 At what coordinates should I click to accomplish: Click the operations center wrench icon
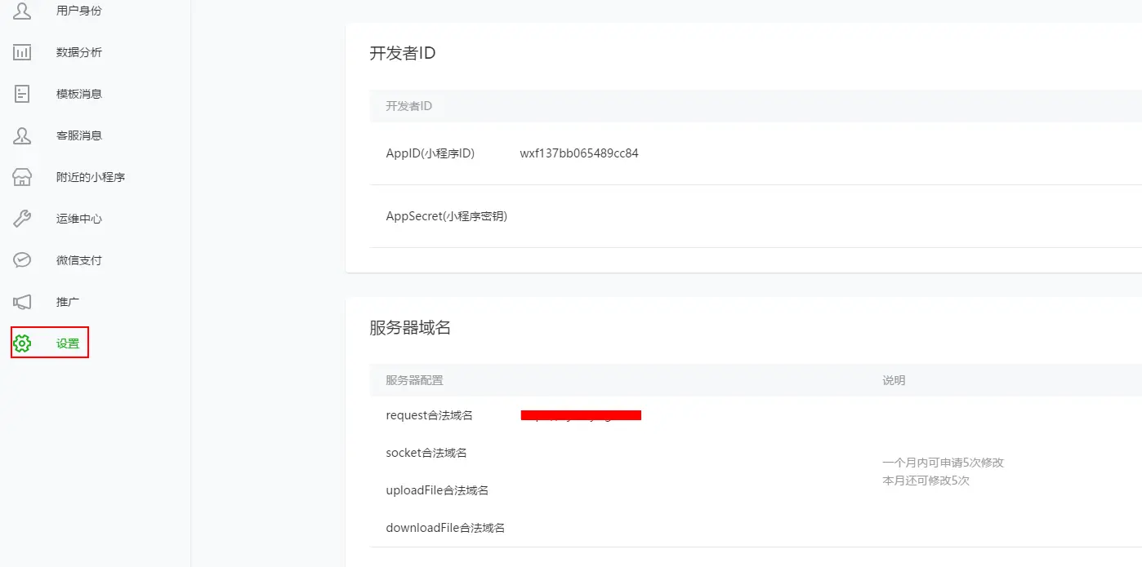click(22, 219)
